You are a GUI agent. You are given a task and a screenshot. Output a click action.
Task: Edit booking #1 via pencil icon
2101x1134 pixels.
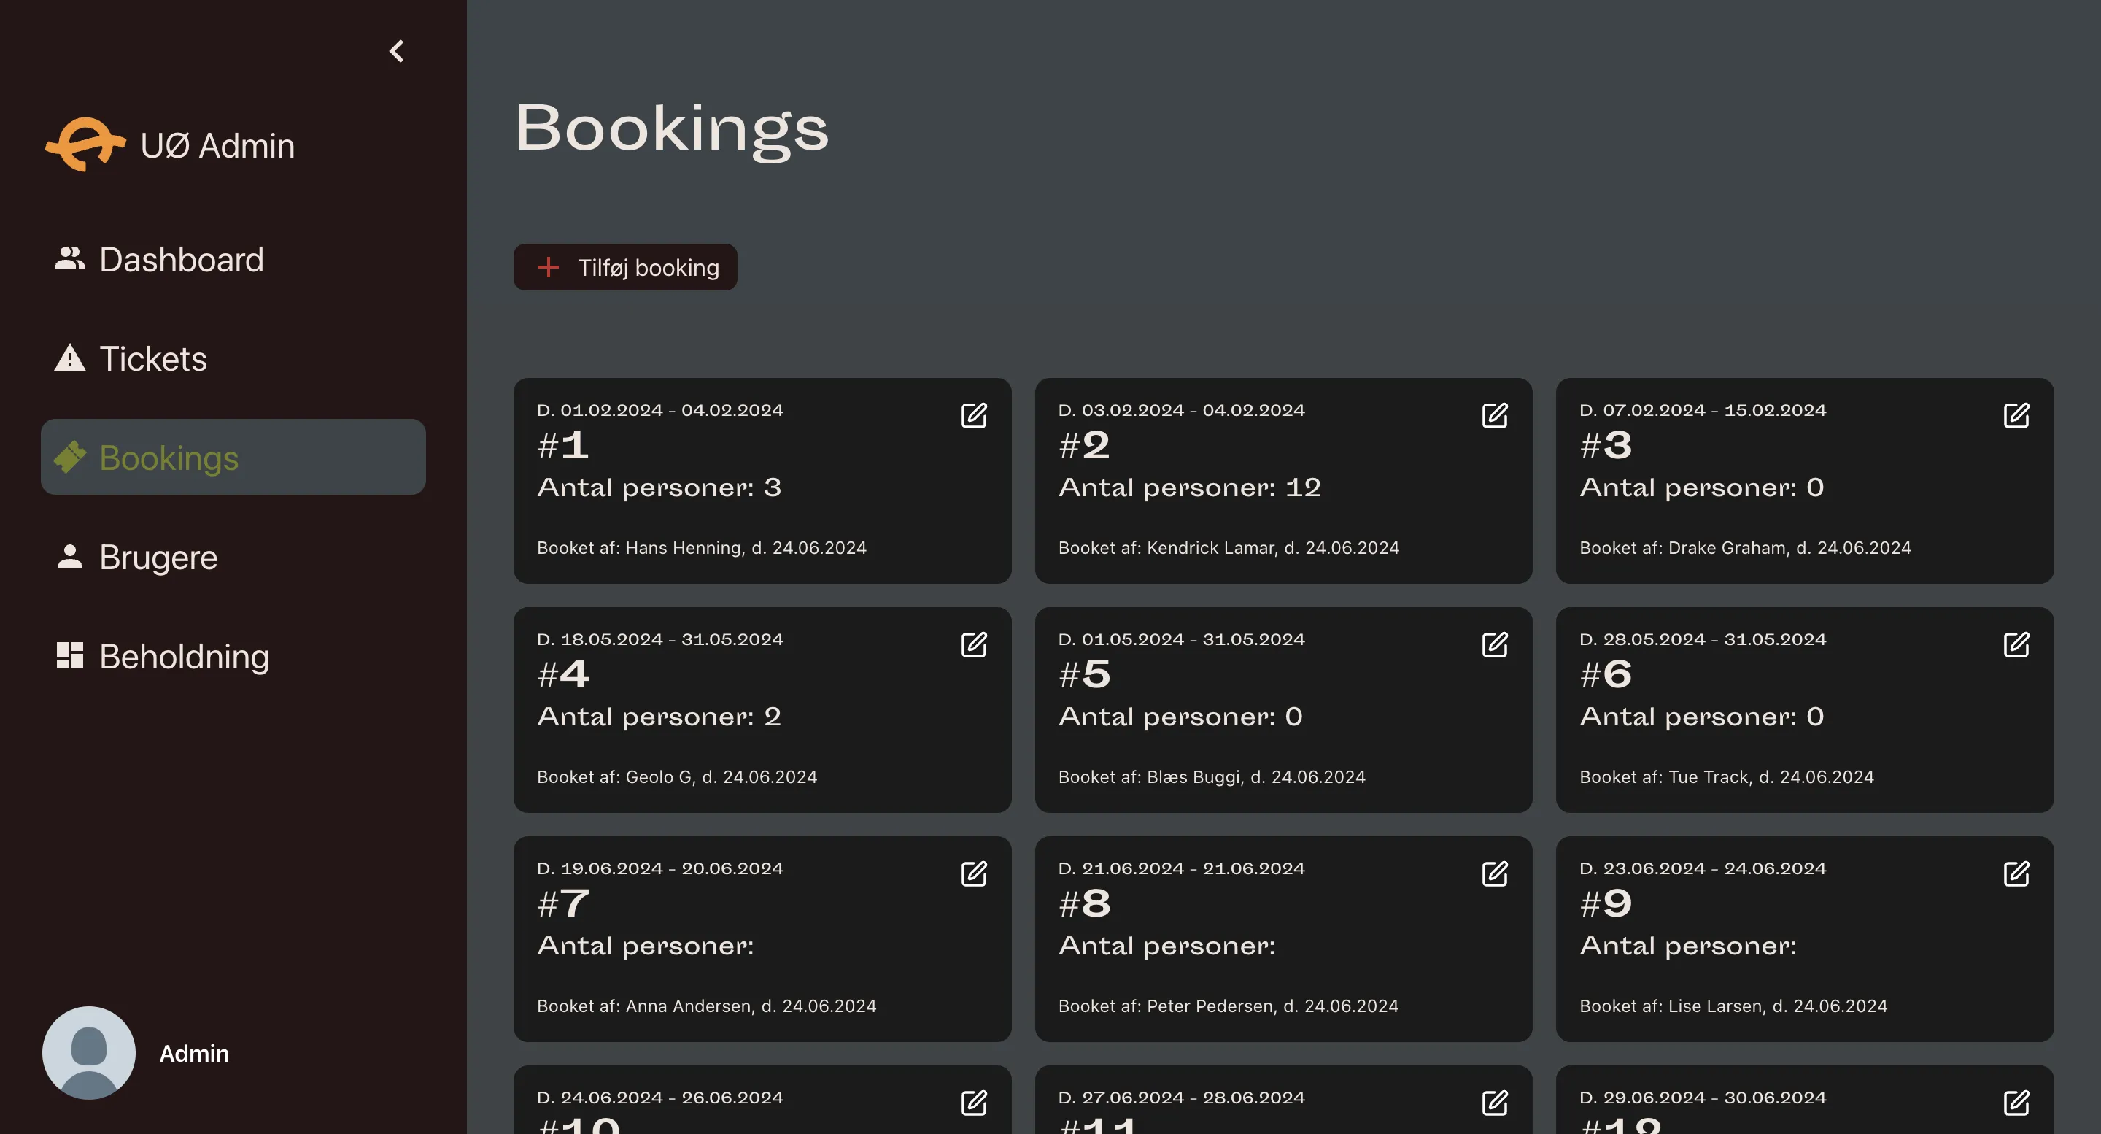974,416
